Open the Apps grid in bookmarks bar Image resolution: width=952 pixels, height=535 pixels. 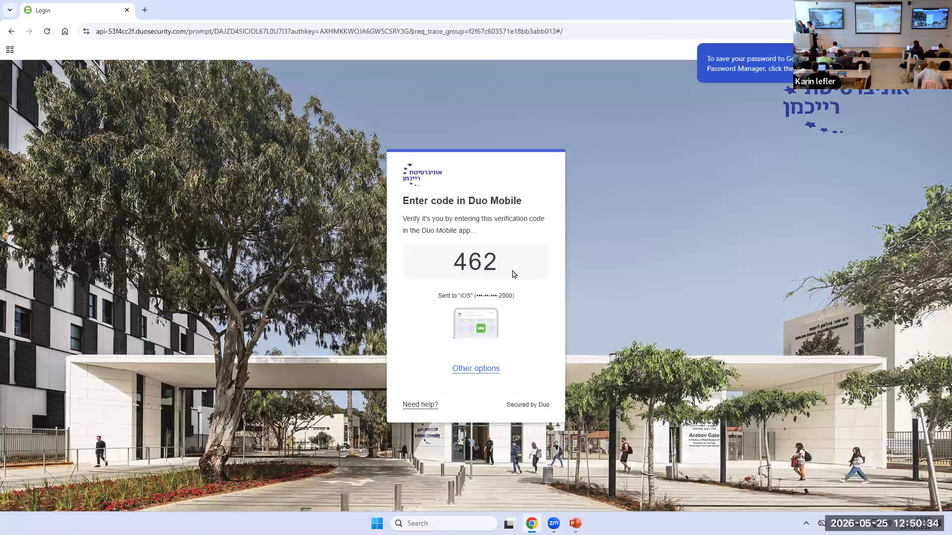[10, 50]
